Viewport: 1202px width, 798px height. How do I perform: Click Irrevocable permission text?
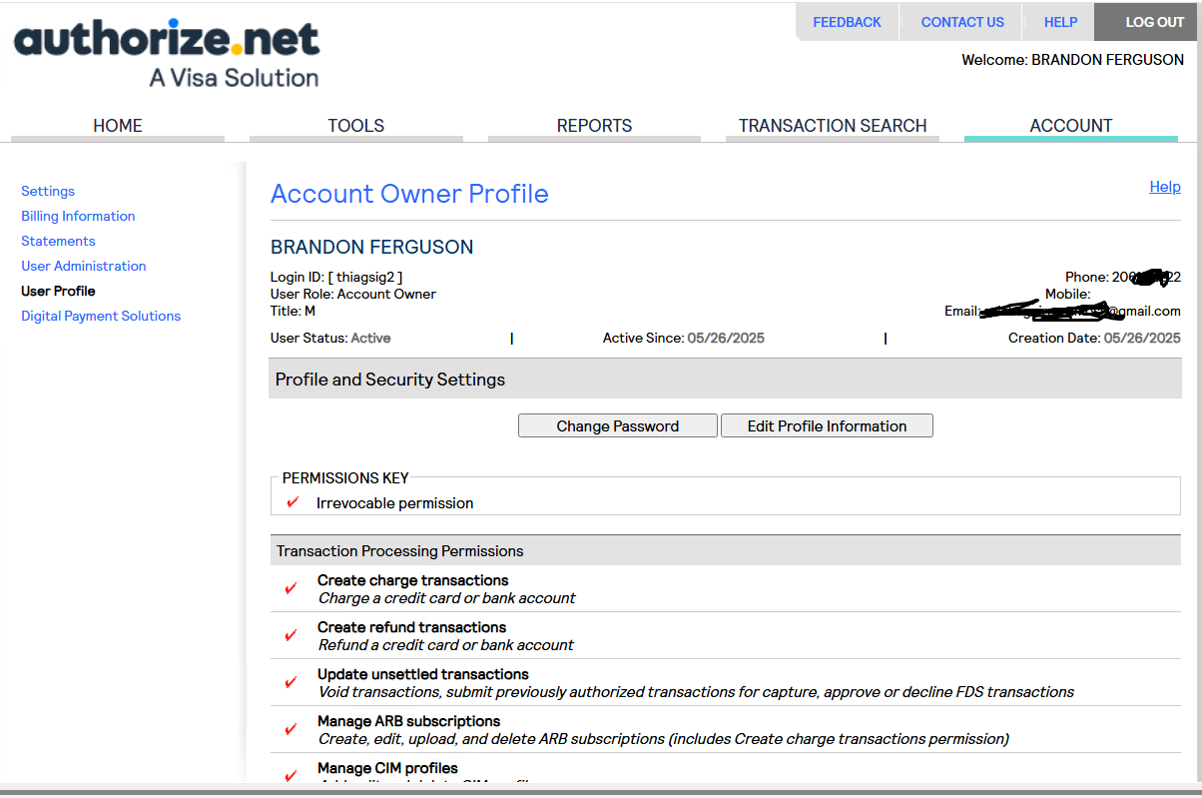[395, 503]
